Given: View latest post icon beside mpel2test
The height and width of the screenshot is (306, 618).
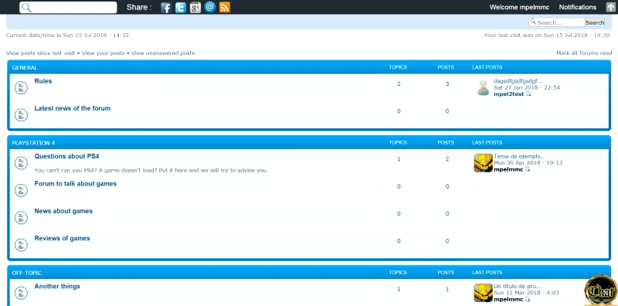Looking at the screenshot, I should [x=528, y=93].
